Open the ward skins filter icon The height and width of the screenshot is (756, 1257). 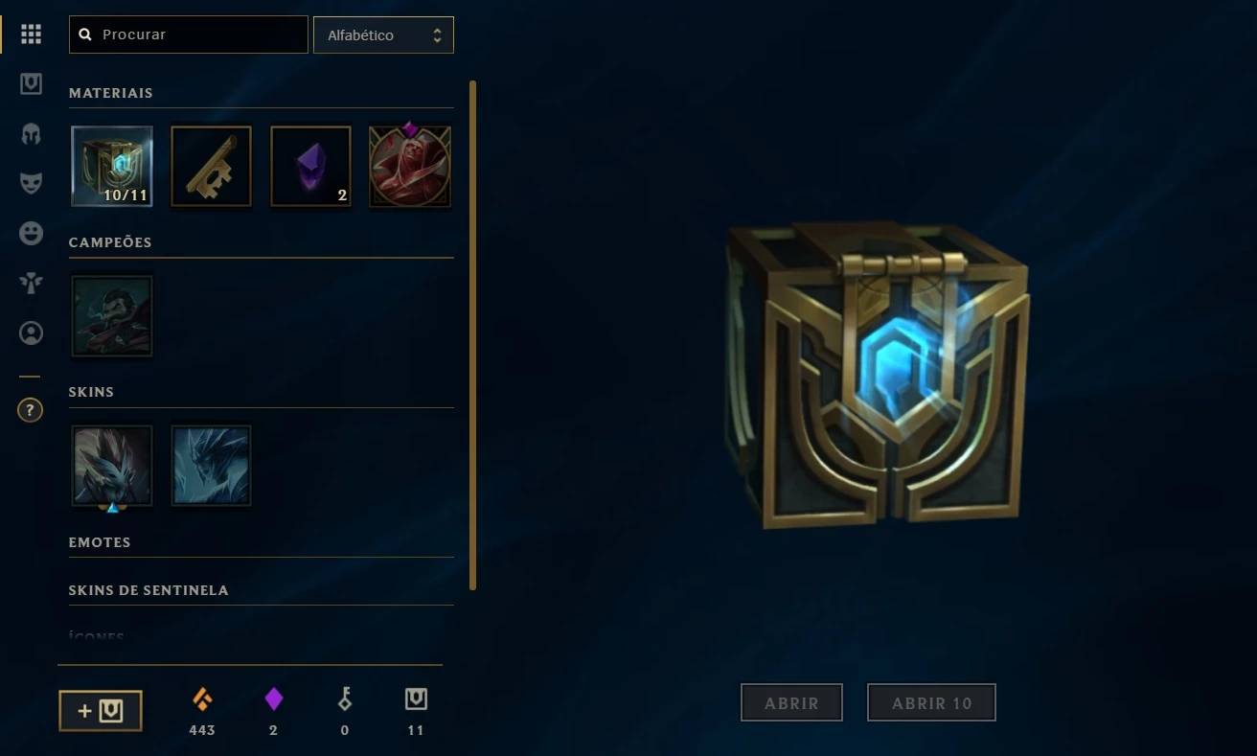[x=31, y=283]
